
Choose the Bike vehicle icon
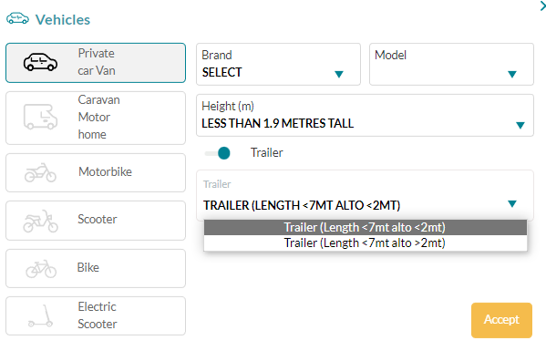[x=41, y=268]
